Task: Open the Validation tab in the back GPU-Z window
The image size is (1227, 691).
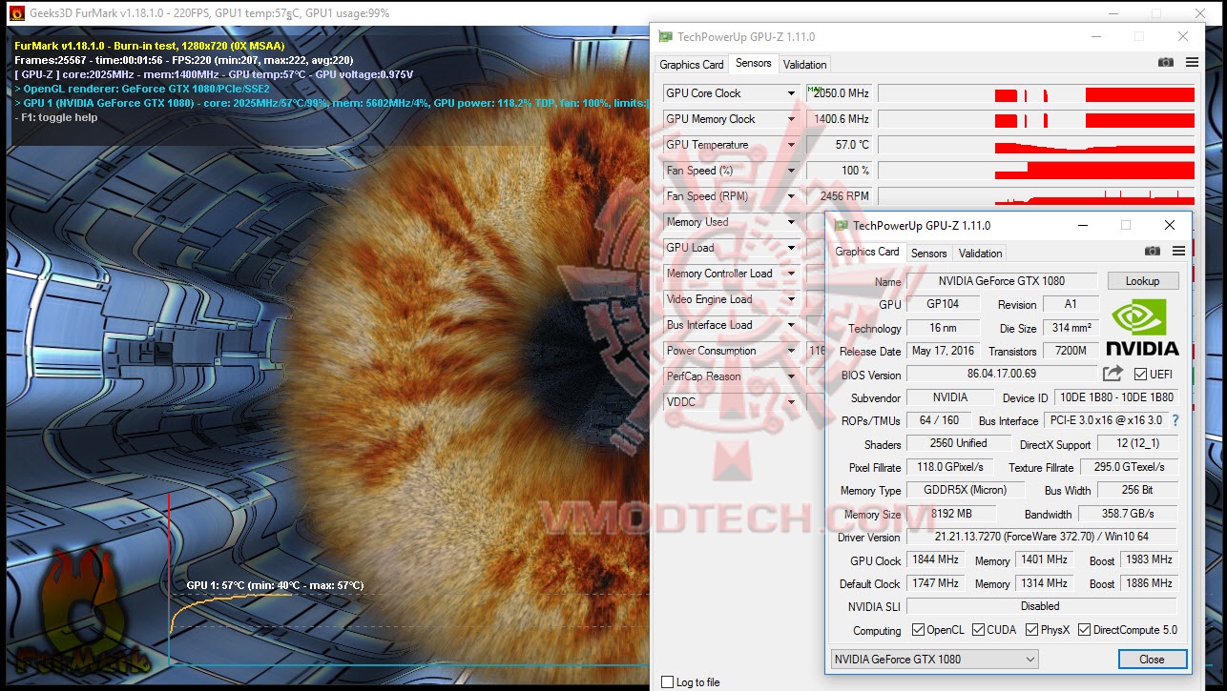Action: pos(805,65)
